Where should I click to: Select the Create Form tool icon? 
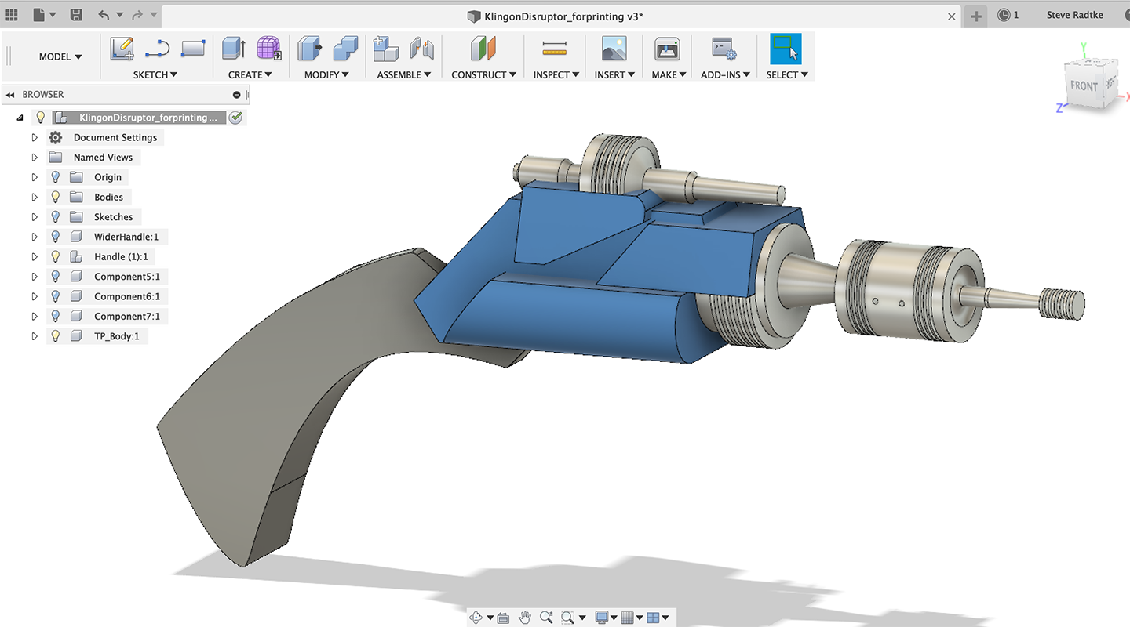269,49
